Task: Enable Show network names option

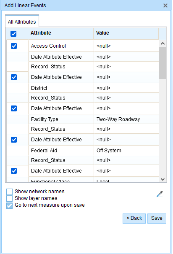Action: 9,192
